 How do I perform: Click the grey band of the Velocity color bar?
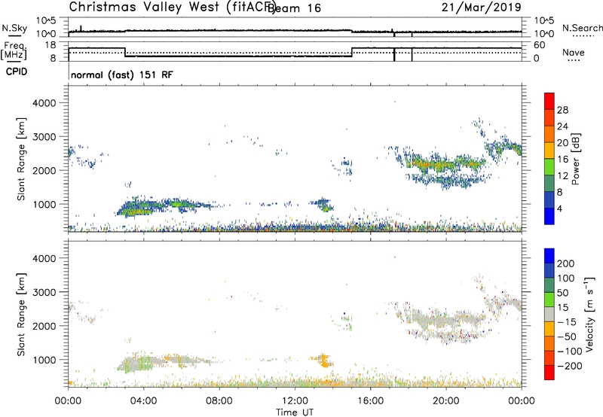coord(549,315)
